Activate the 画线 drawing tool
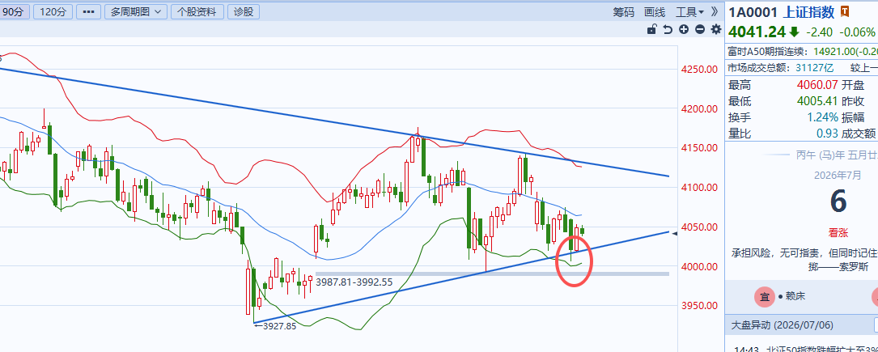 point(654,12)
